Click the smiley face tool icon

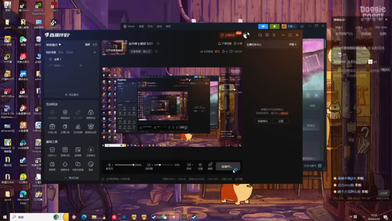click(91, 164)
